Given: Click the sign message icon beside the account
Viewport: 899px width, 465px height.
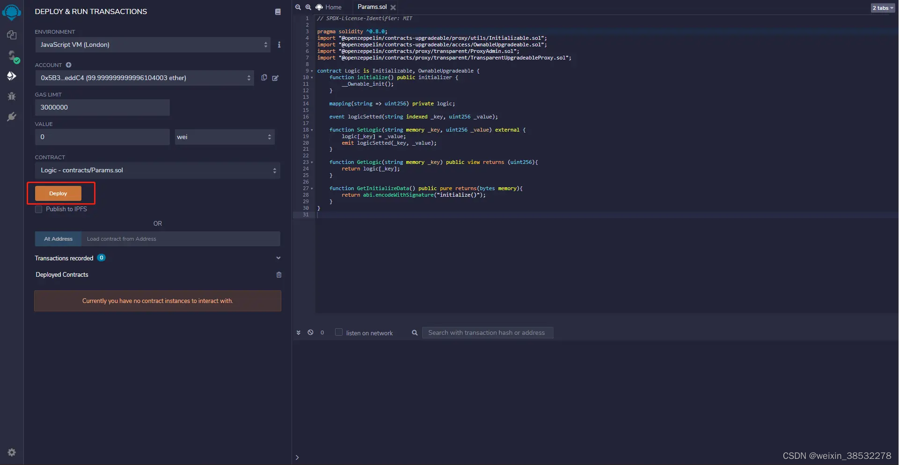Looking at the screenshot, I should (x=276, y=78).
